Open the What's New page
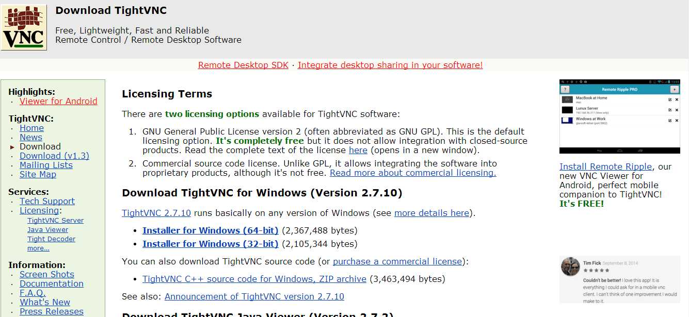Screen dimensions: 689x317 [45, 302]
